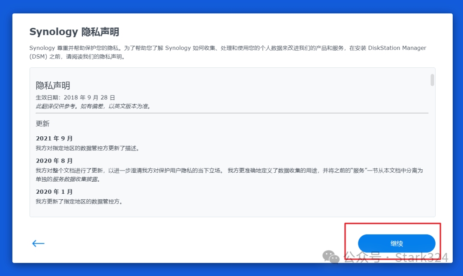
Task: Click the effective date 2018 年 9 月 28 日 line
Action: pos(75,97)
